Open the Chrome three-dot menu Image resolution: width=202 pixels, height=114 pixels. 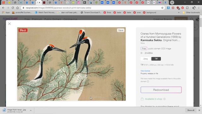(199, 8)
